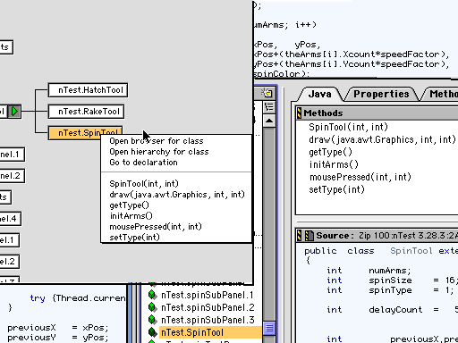
Task: Select getType() in the Methods pane
Action: [x=330, y=152]
